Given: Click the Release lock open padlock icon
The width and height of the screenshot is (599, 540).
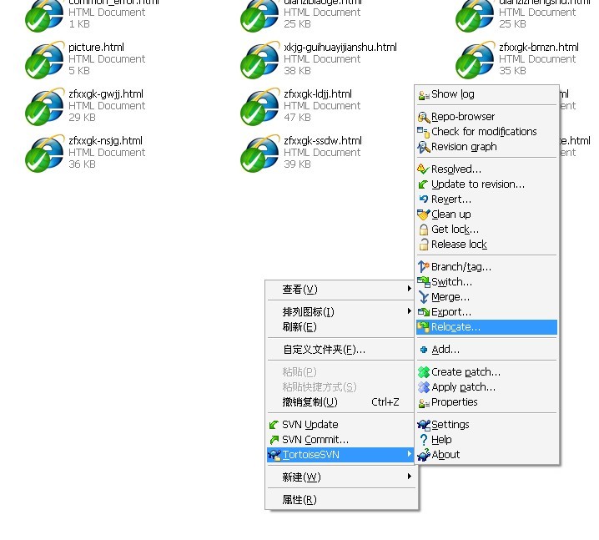Looking at the screenshot, I should tap(424, 245).
